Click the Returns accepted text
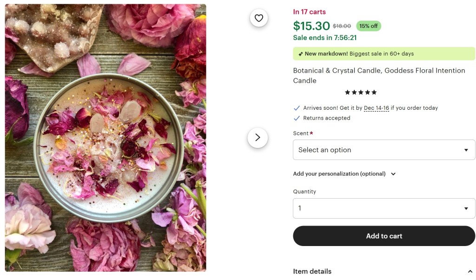Screen dimensions: 476x280 pyautogui.click(x=327, y=118)
